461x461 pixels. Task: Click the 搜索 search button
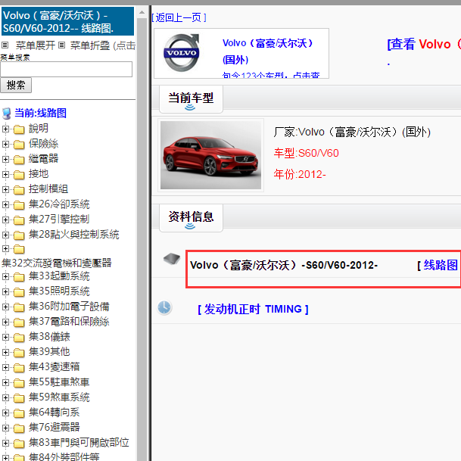16,86
